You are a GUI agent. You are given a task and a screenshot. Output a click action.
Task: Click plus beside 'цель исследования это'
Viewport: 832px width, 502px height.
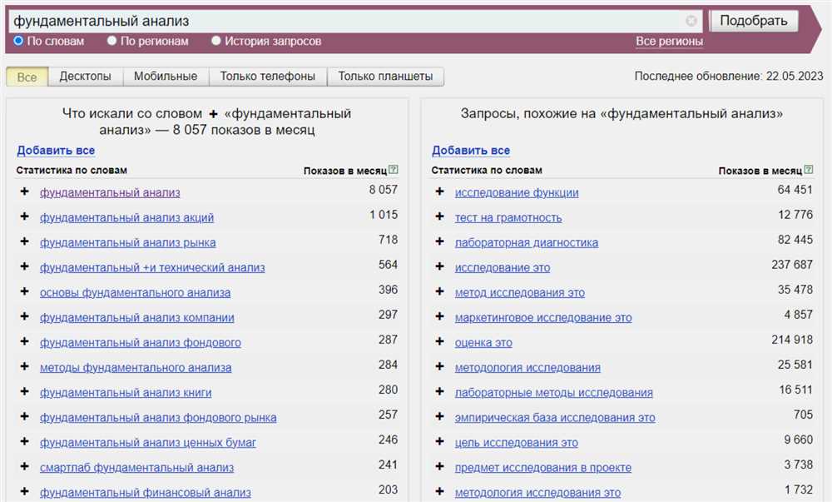tap(439, 441)
